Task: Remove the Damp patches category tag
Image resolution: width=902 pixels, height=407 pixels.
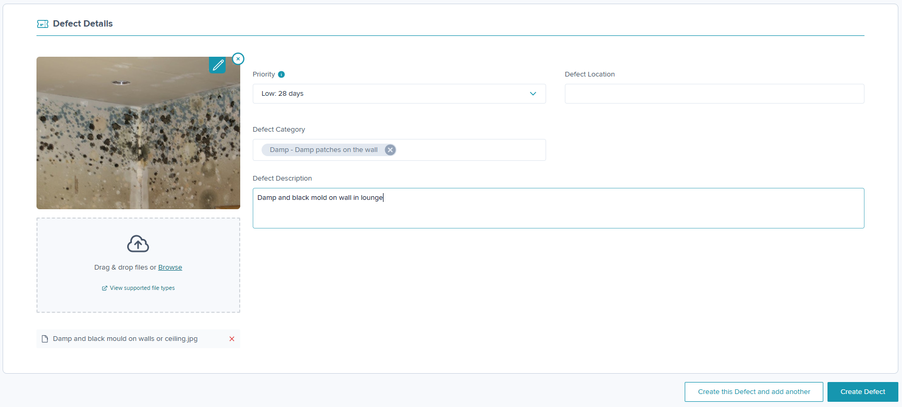Action: tap(390, 150)
